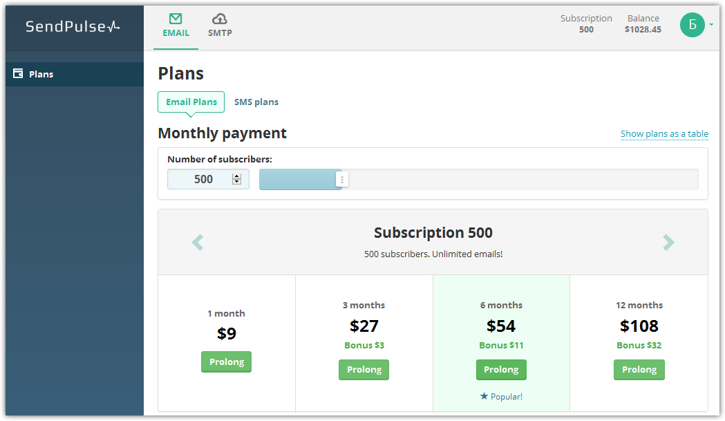The width and height of the screenshot is (725, 421).
Task: Prolong the 6 months plan
Action: (501, 370)
